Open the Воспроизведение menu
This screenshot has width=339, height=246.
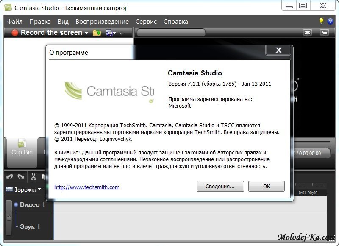102,22
